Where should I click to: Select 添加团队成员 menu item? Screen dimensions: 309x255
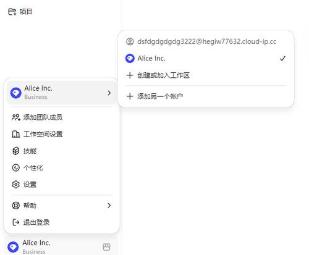click(62, 117)
